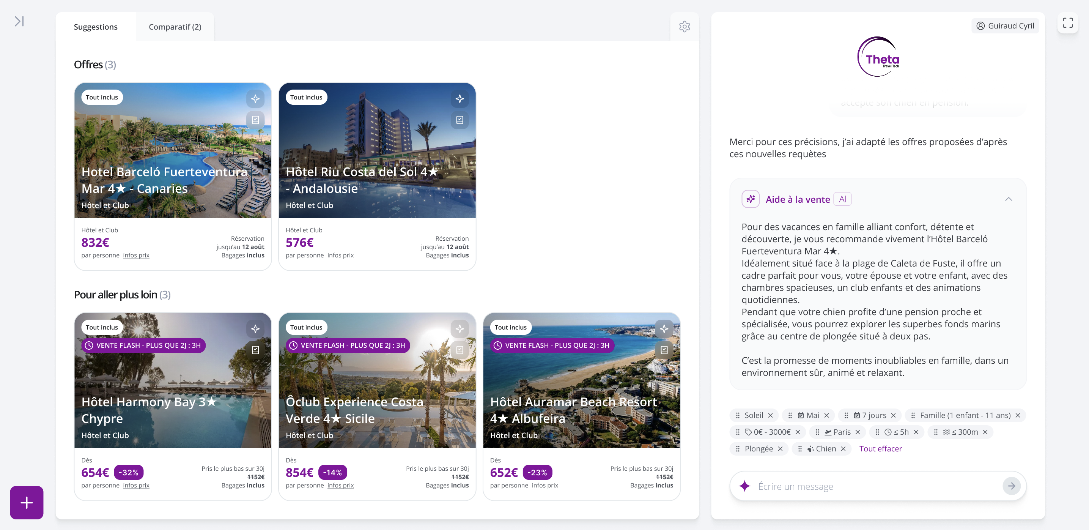Click the 576€ price
Image resolution: width=1089 pixels, height=530 pixels.
(x=300, y=242)
